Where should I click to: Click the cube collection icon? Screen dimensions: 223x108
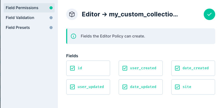(72, 14)
